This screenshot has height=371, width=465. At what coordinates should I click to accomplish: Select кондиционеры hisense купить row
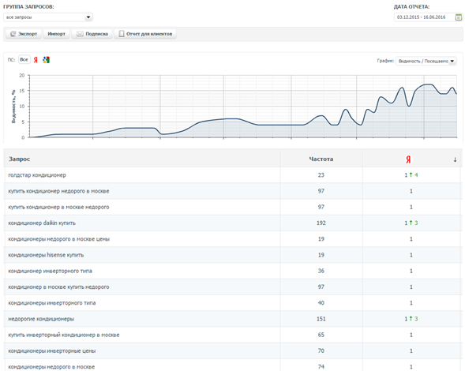click(233, 255)
